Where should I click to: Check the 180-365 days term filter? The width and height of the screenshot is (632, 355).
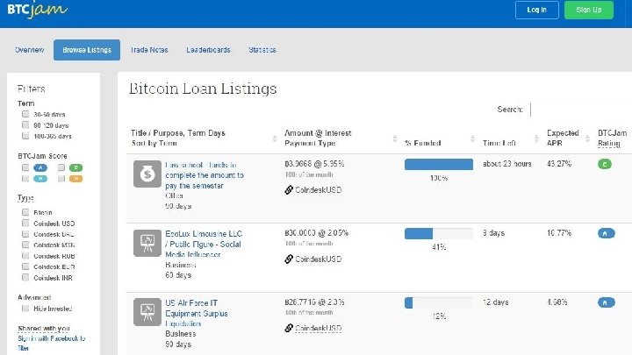[25, 136]
